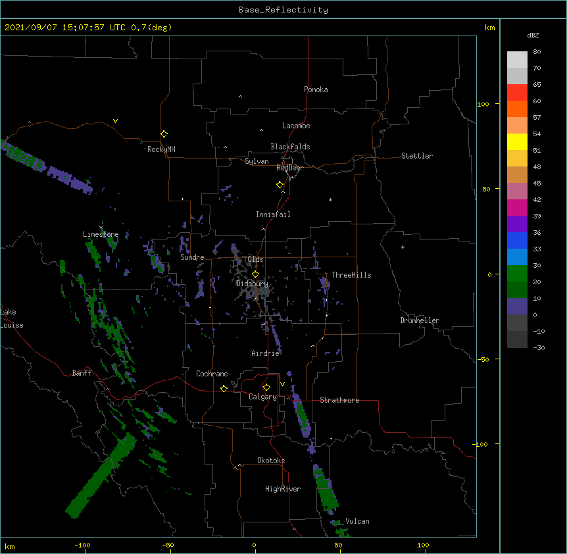Click the Blackfalds city label
This screenshot has height=554, width=567.
click(x=290, y=147)
